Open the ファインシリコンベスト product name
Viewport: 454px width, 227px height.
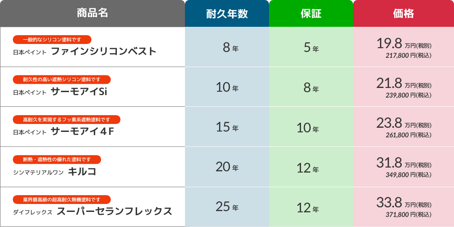click(x=104, y=52)
